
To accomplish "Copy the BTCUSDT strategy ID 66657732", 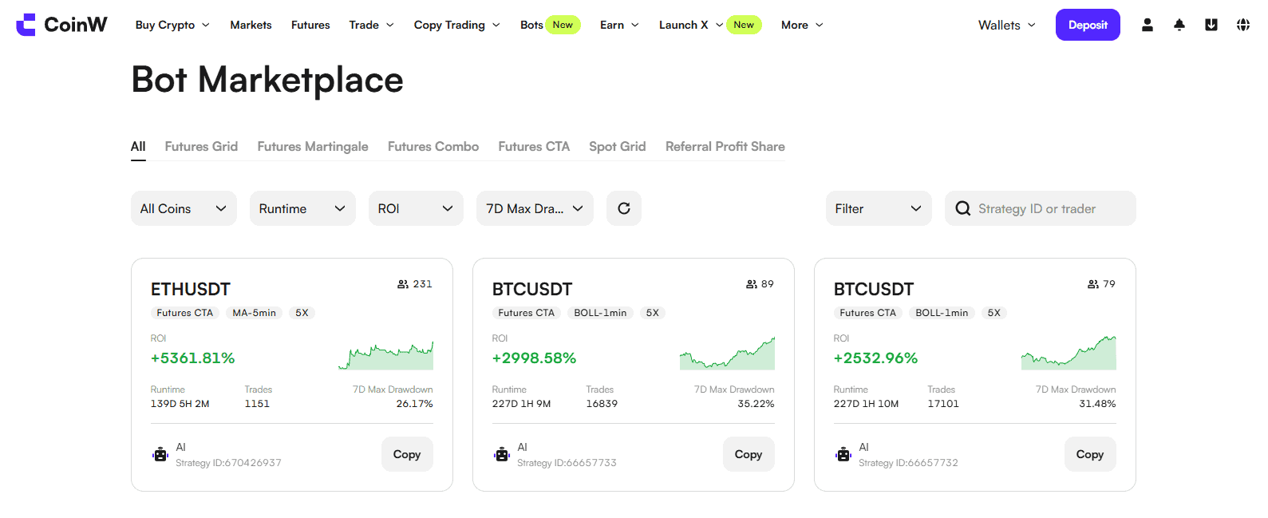I will [1090, 454].
